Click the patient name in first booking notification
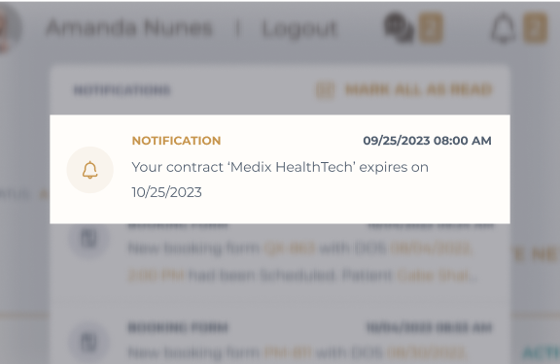 [x=437, y=276]
